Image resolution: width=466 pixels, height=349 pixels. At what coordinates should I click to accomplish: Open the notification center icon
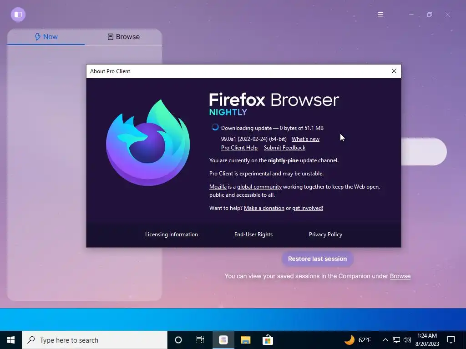451,340
